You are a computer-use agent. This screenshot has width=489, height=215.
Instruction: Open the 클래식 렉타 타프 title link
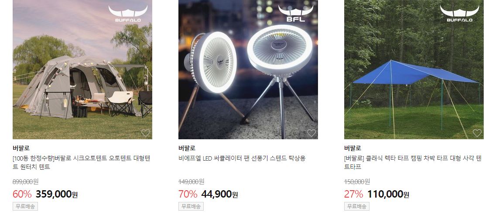coord(413,162)
